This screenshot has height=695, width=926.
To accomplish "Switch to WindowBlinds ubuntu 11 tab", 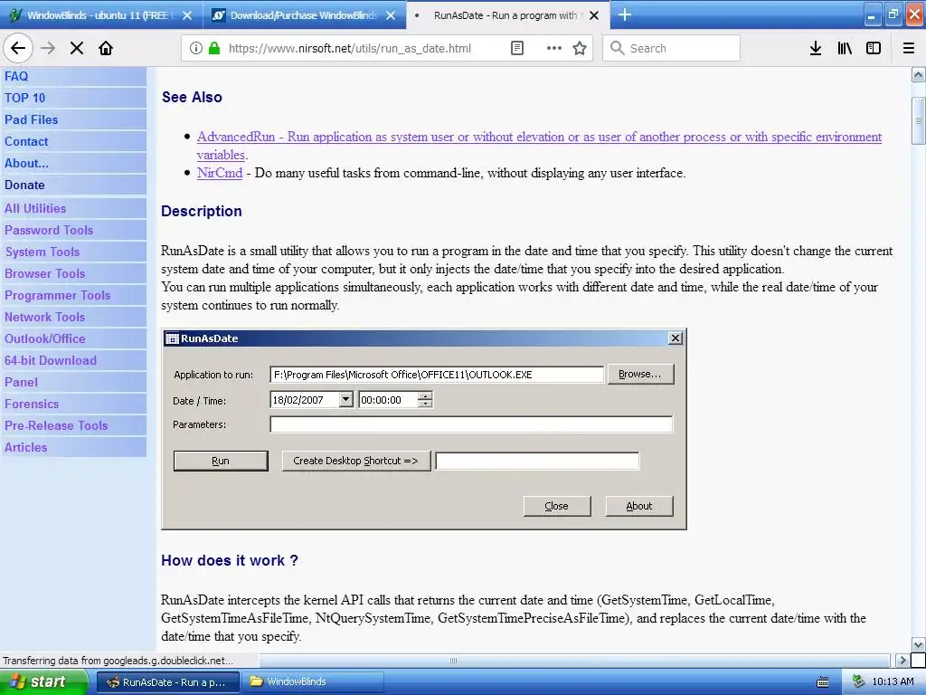I will click(x=101, y=14).
